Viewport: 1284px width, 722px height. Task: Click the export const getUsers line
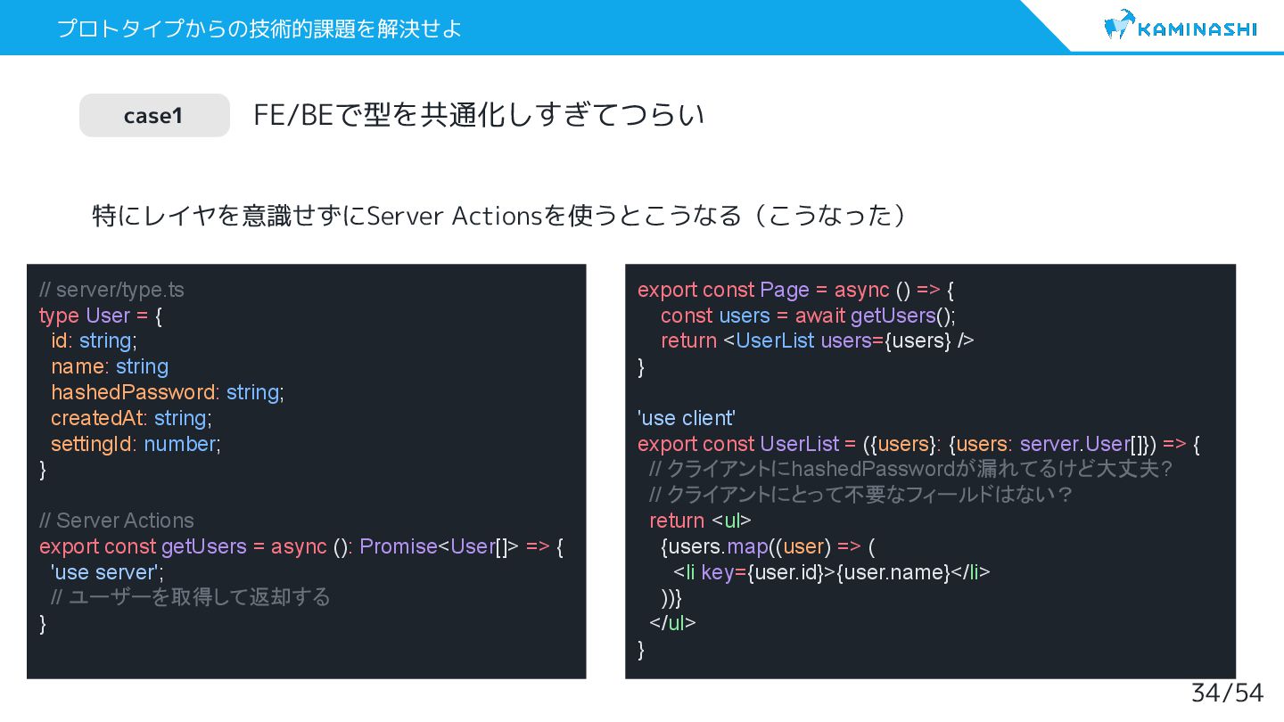(x=301, y=546)
